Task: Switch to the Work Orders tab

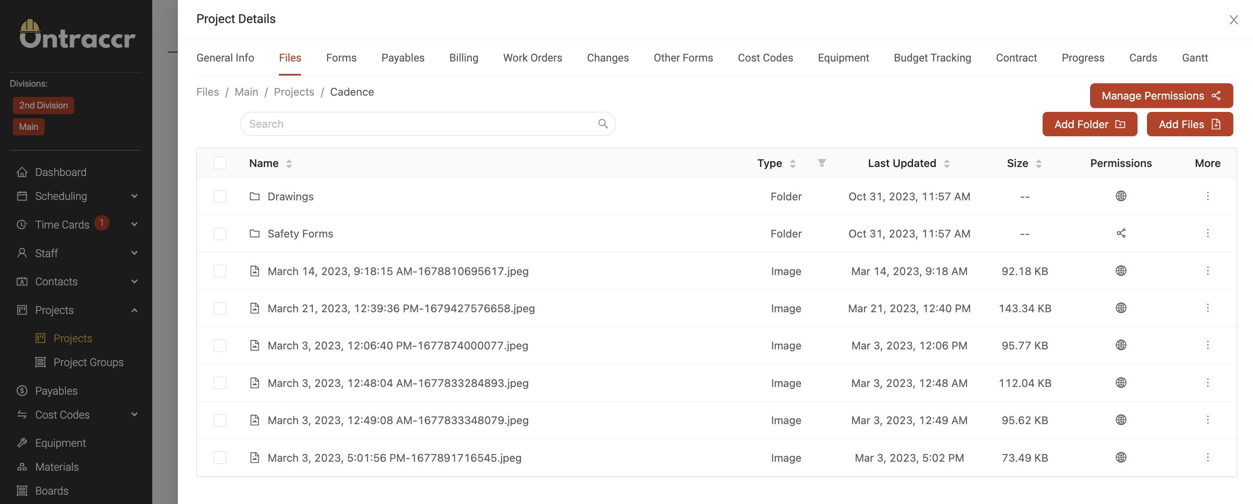Action: pos(532,58)
